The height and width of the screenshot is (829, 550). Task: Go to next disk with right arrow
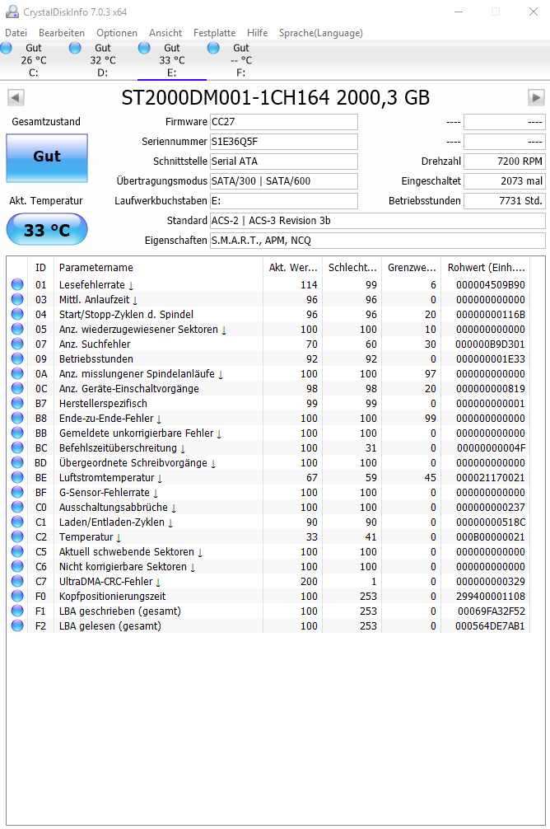point(536,97)
